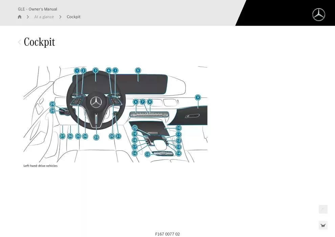
Task: Select callout marker 3 on the instrument display
Action: pyautogui.click(x=96, y=70)
